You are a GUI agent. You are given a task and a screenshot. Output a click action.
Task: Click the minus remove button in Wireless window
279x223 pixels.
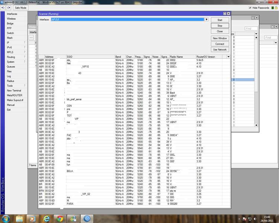(x=31, y=38)
